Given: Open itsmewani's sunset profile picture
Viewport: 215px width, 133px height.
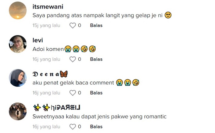Looking at the screenshot, I should (18, 10).
